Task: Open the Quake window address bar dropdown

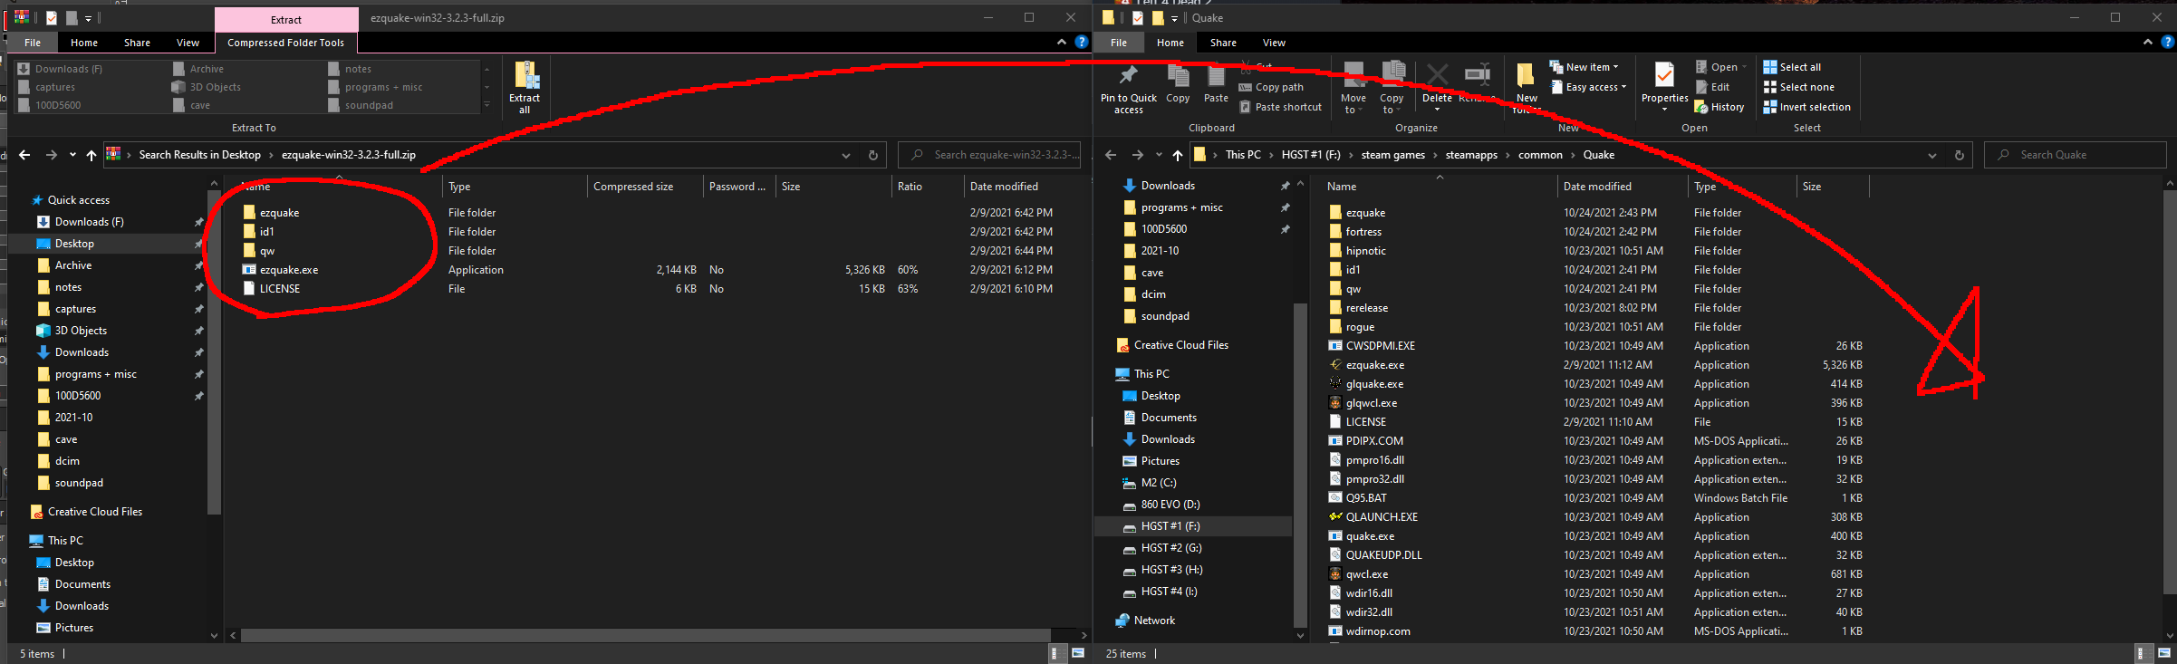Action: click(1932, 155)
